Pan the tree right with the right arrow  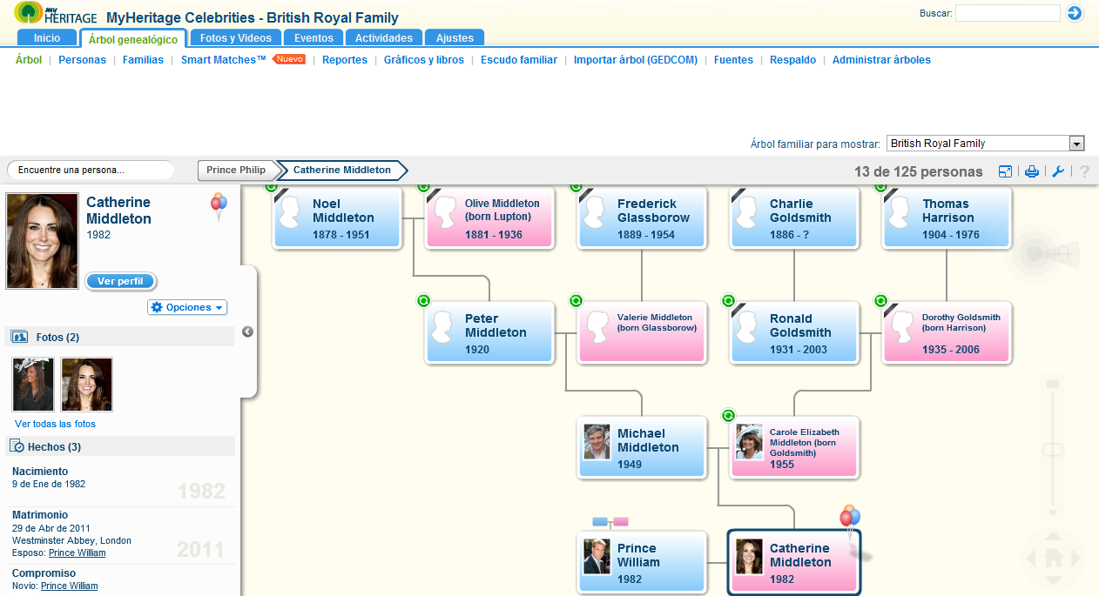tap(1075, 558)
